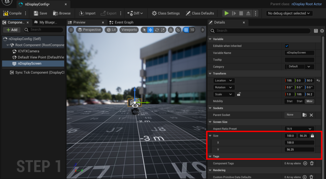326x179 pixels.
Task: Start simulation with the green Play button
Action: tap(227, 13)
